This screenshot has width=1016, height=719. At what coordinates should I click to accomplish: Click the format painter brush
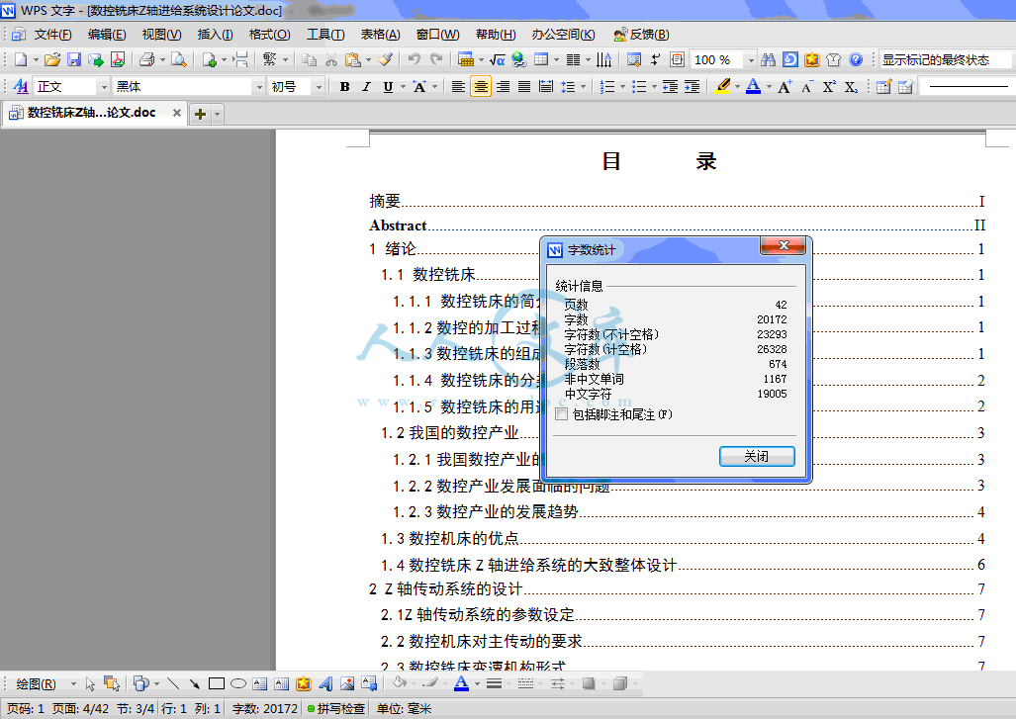coord(385,60)
